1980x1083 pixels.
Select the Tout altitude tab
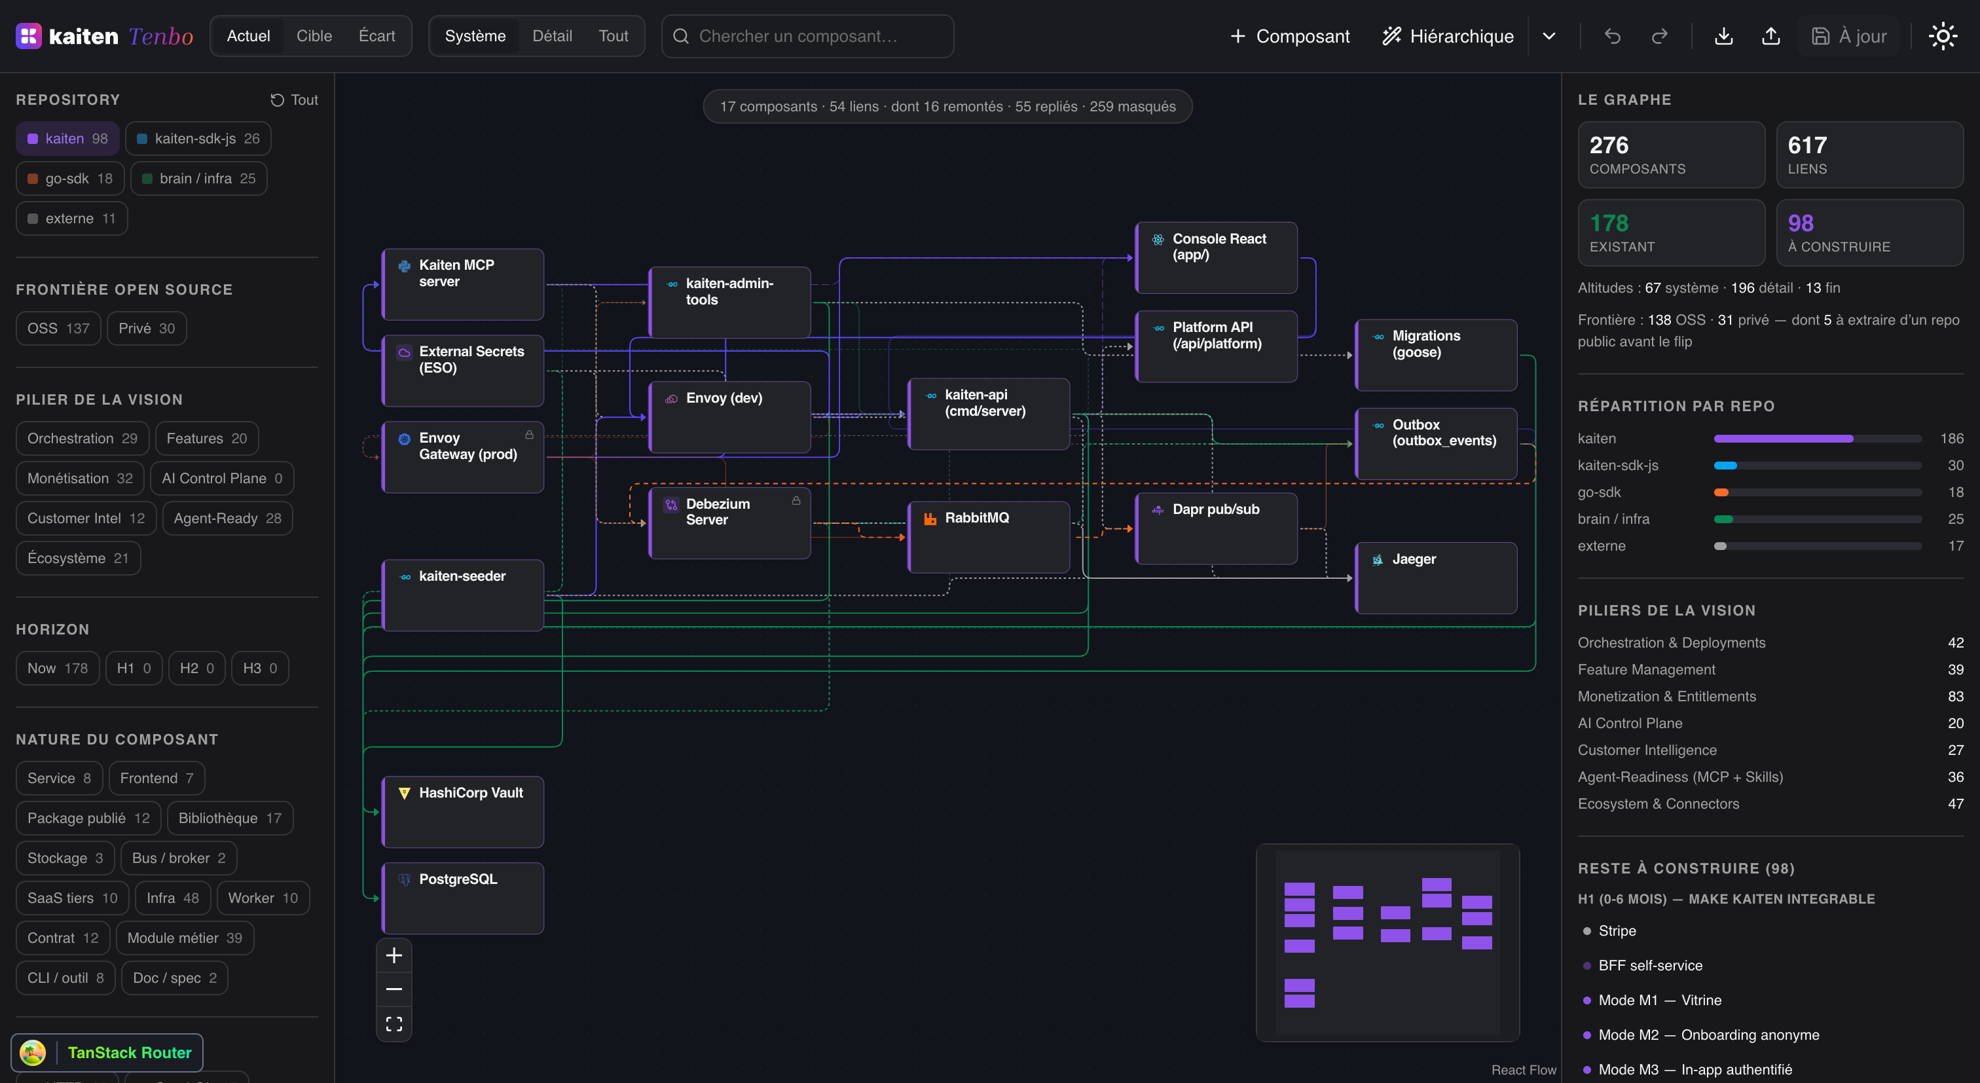[x=614, y=36]
